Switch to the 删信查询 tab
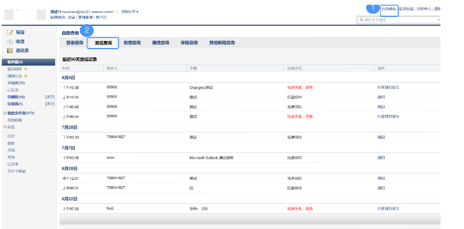Viewport: 464px width, 229px height. click(x=161, y=43)
